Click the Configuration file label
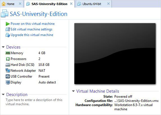The image size is (161, 115). coord(99,101)
